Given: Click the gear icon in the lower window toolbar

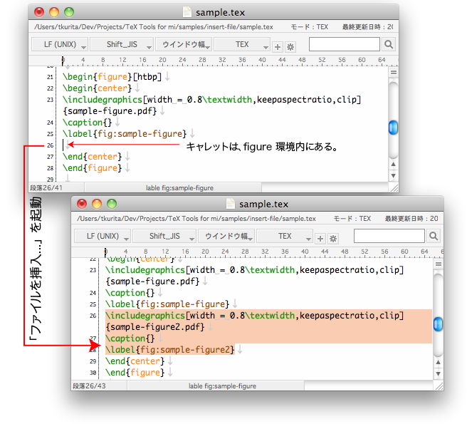Looking at the screenshot, I should click(x=333, y=239).
